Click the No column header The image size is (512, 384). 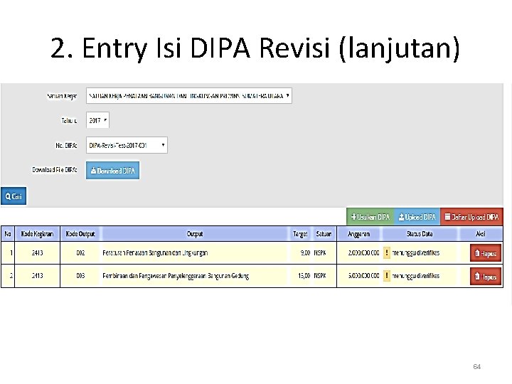8,234
